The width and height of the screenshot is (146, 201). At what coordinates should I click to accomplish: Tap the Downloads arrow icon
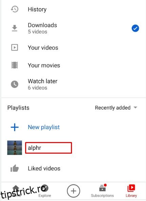point(15,28)
